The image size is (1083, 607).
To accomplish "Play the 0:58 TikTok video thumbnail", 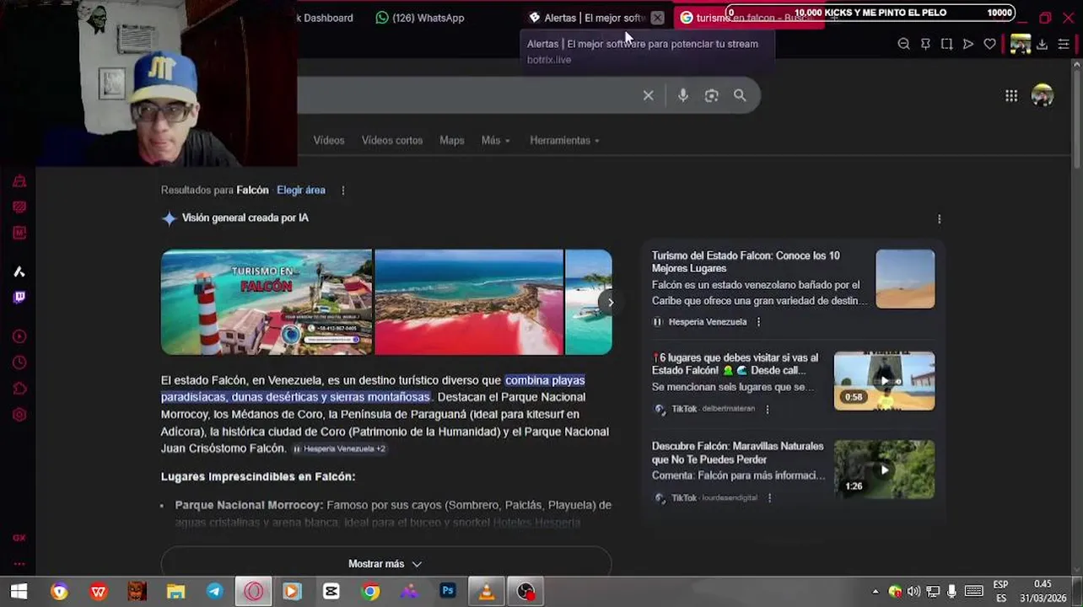I will coord(884,381).
